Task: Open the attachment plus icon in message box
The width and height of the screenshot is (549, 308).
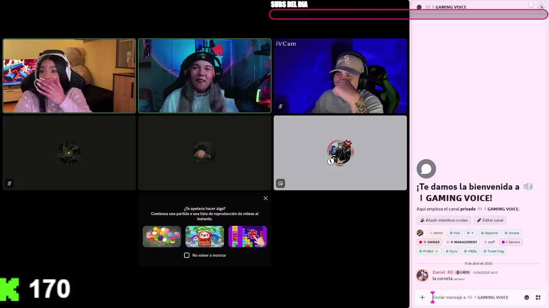Action: (x=422, y=297)
